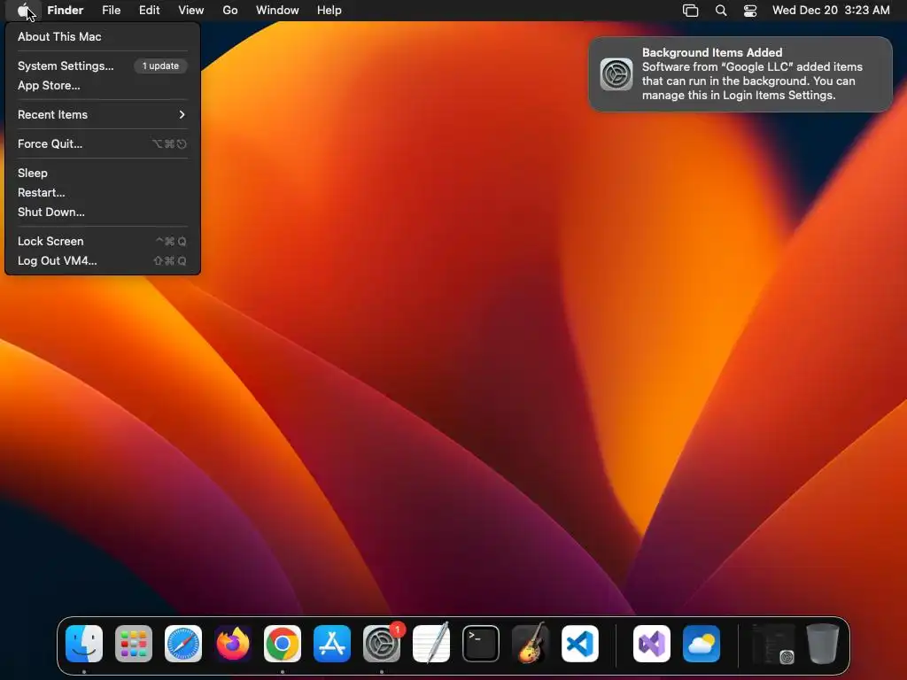
Task: Launch Visual Studio Code from the Dock
Action: (x=580, y=644)
